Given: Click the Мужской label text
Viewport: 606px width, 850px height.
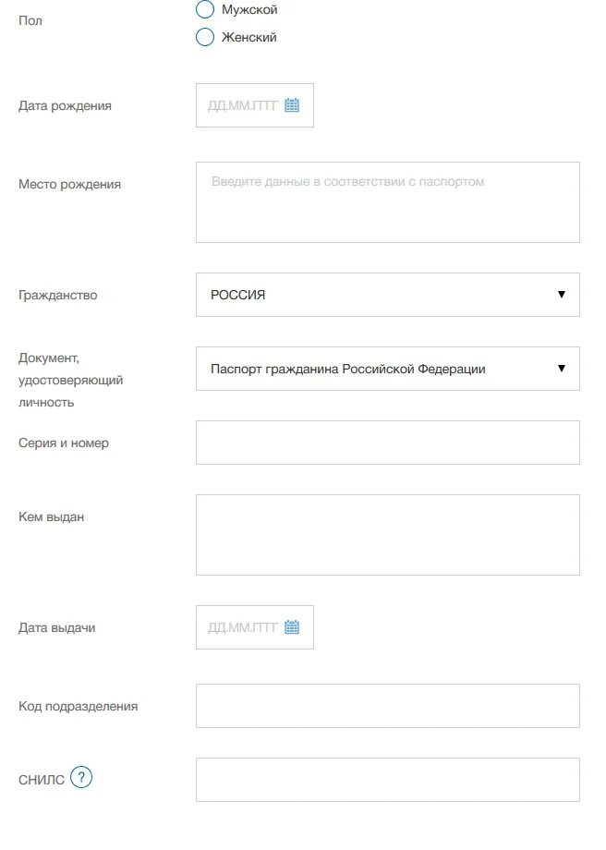Looking at the screenshot, I should point(249,10).
